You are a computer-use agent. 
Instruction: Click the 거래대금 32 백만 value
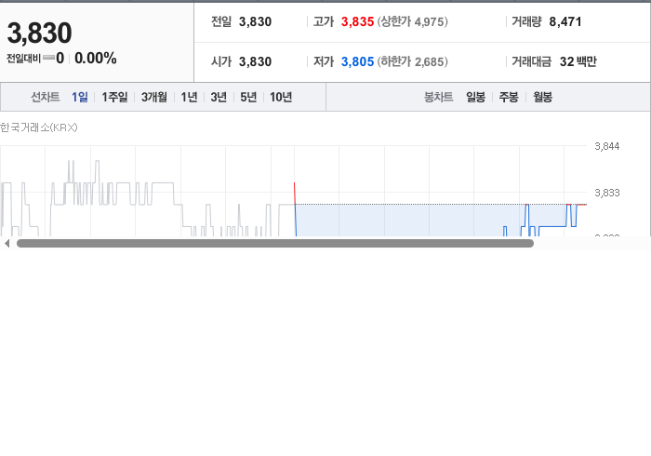(x=578, y=61)
